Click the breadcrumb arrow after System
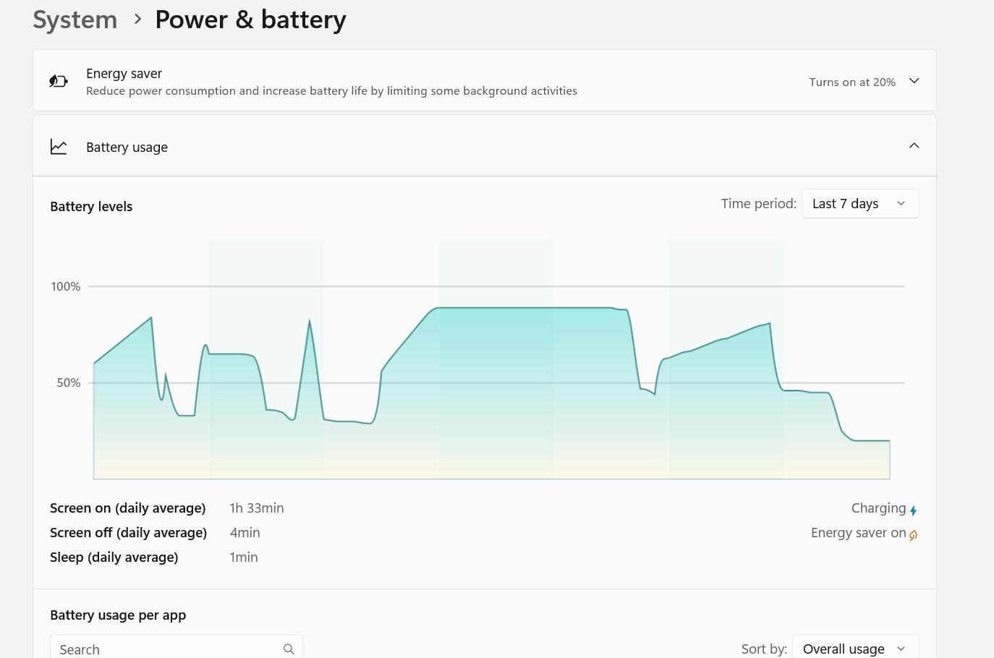The image size is (994, 658). pos(137,20)
